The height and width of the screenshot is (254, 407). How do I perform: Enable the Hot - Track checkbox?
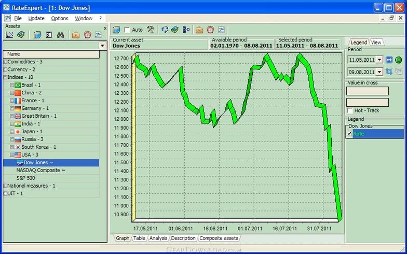click(350, 111)
